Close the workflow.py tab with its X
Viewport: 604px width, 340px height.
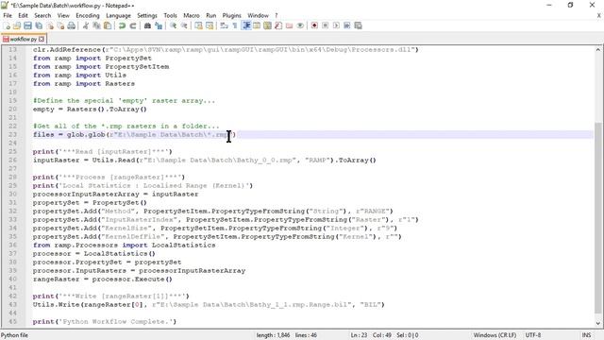click(42, 39)
